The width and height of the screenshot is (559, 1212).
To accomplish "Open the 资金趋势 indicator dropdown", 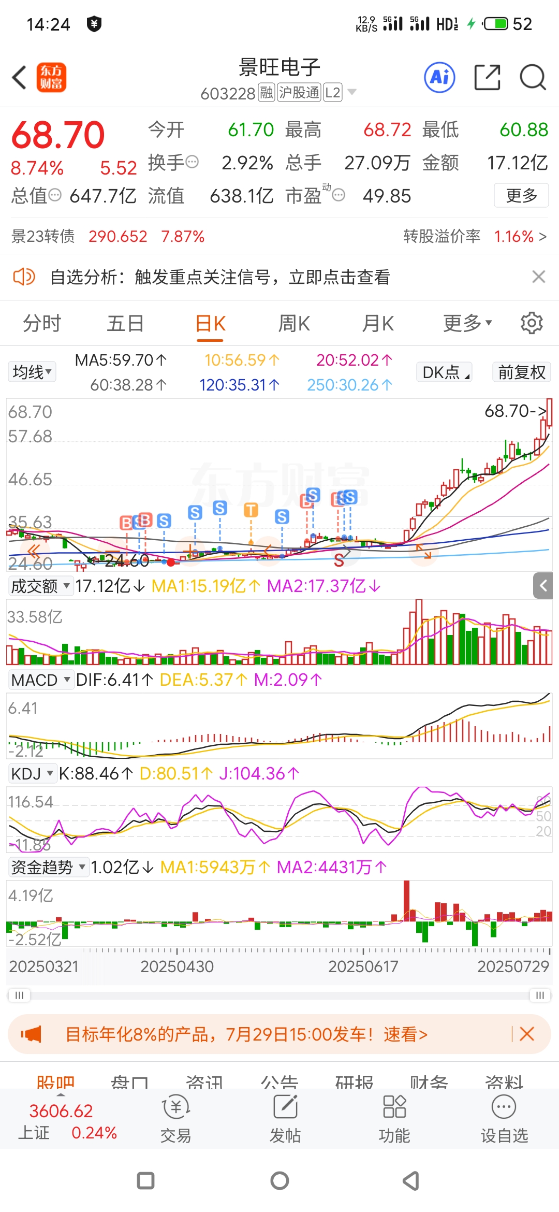I will [49, 867].
